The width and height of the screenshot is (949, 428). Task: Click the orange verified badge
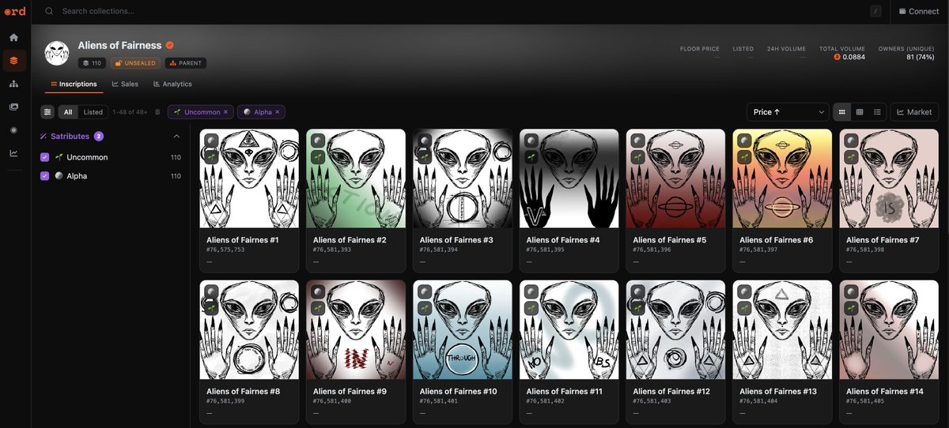tap(170, 46)
